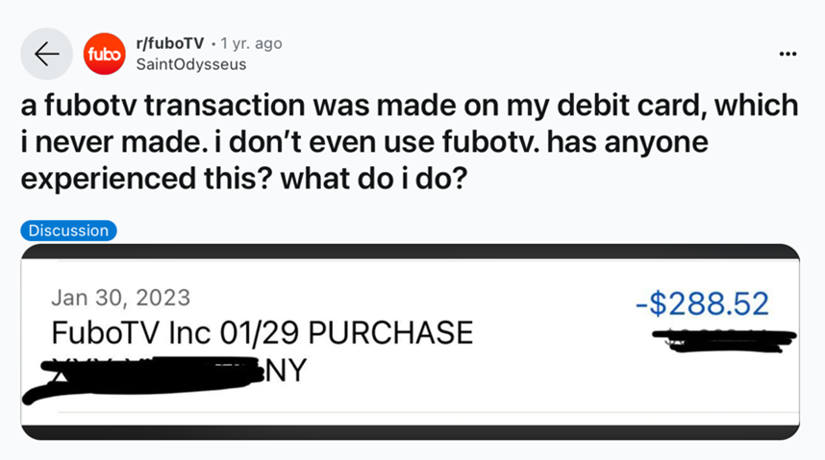Viewport: 825px width, 460px height.
Task: Click the black top bar of image
Action: pos(411,252)
